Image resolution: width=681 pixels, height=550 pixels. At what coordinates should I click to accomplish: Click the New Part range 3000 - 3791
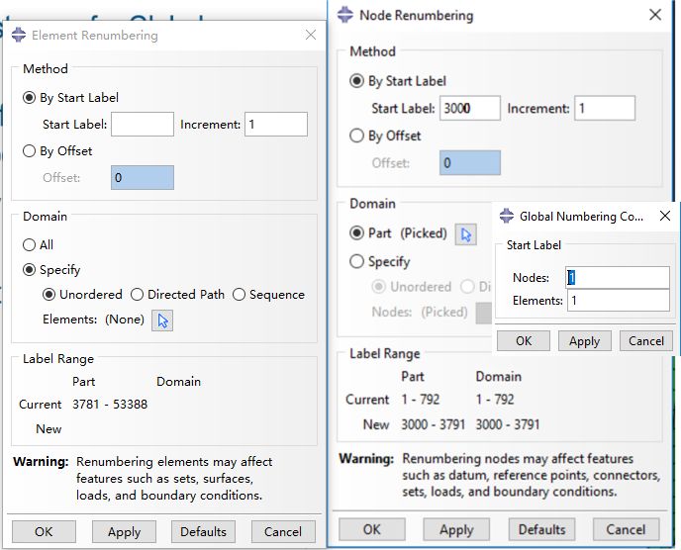point(433,424)
